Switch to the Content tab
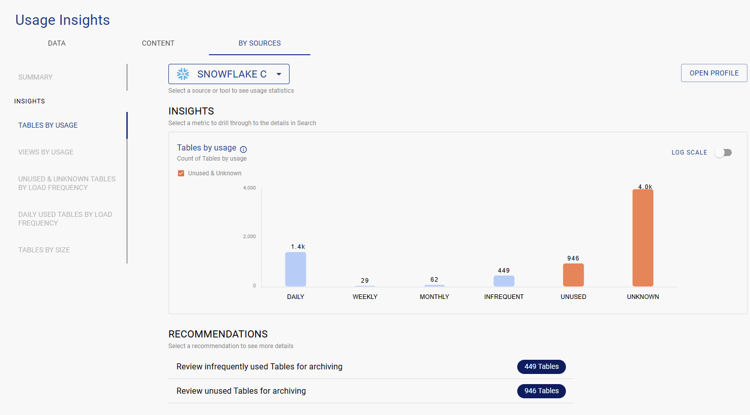Screen dimensions: 750x415 tap(158, 43)
